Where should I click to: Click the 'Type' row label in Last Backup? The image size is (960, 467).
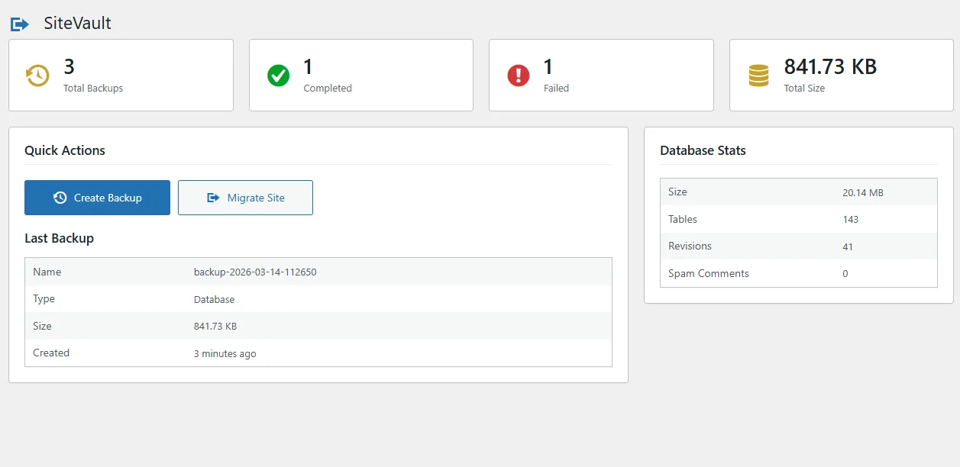coord(44,298)
